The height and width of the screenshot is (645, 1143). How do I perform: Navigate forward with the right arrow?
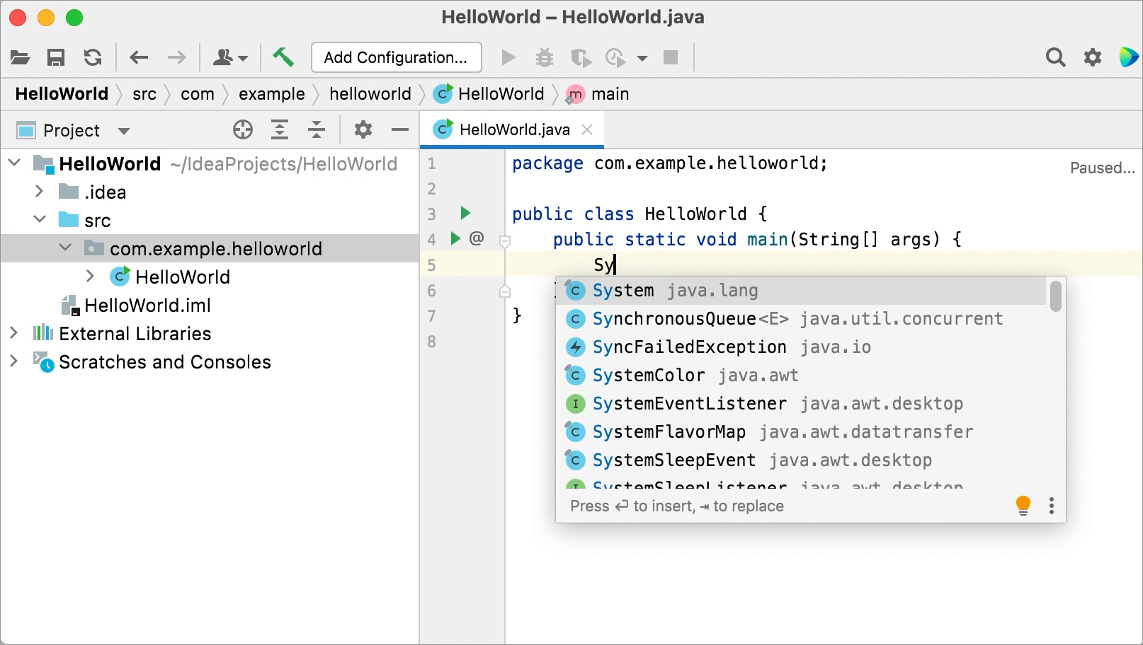point(176,57)
